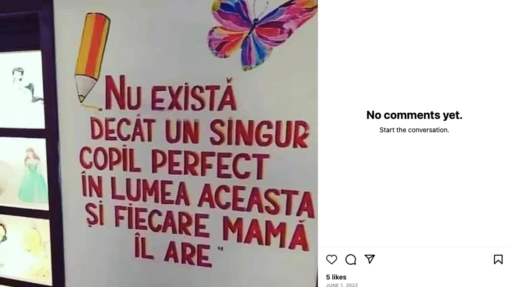The width and height of the screenshot is (510, 287).
Task: Click the "NU EXISTĂ" text in the image
Action: pyautogui.click(x=171, y=95)
